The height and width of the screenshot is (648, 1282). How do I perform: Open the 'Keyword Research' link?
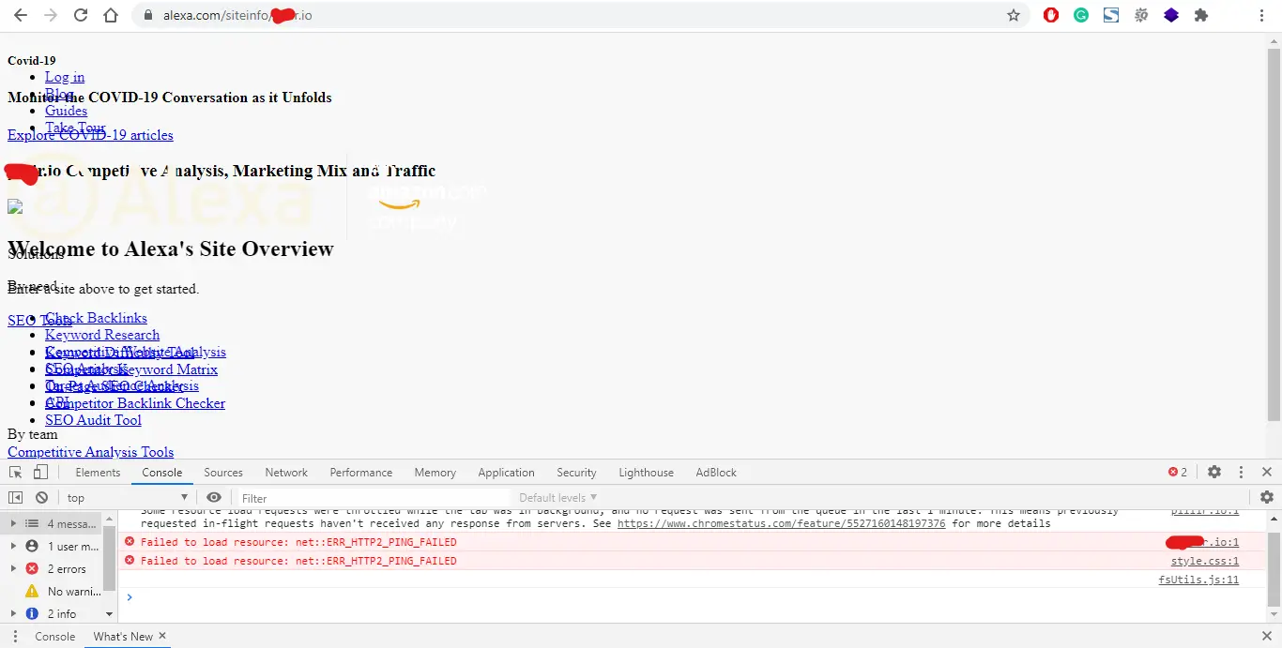click(102, 335)
